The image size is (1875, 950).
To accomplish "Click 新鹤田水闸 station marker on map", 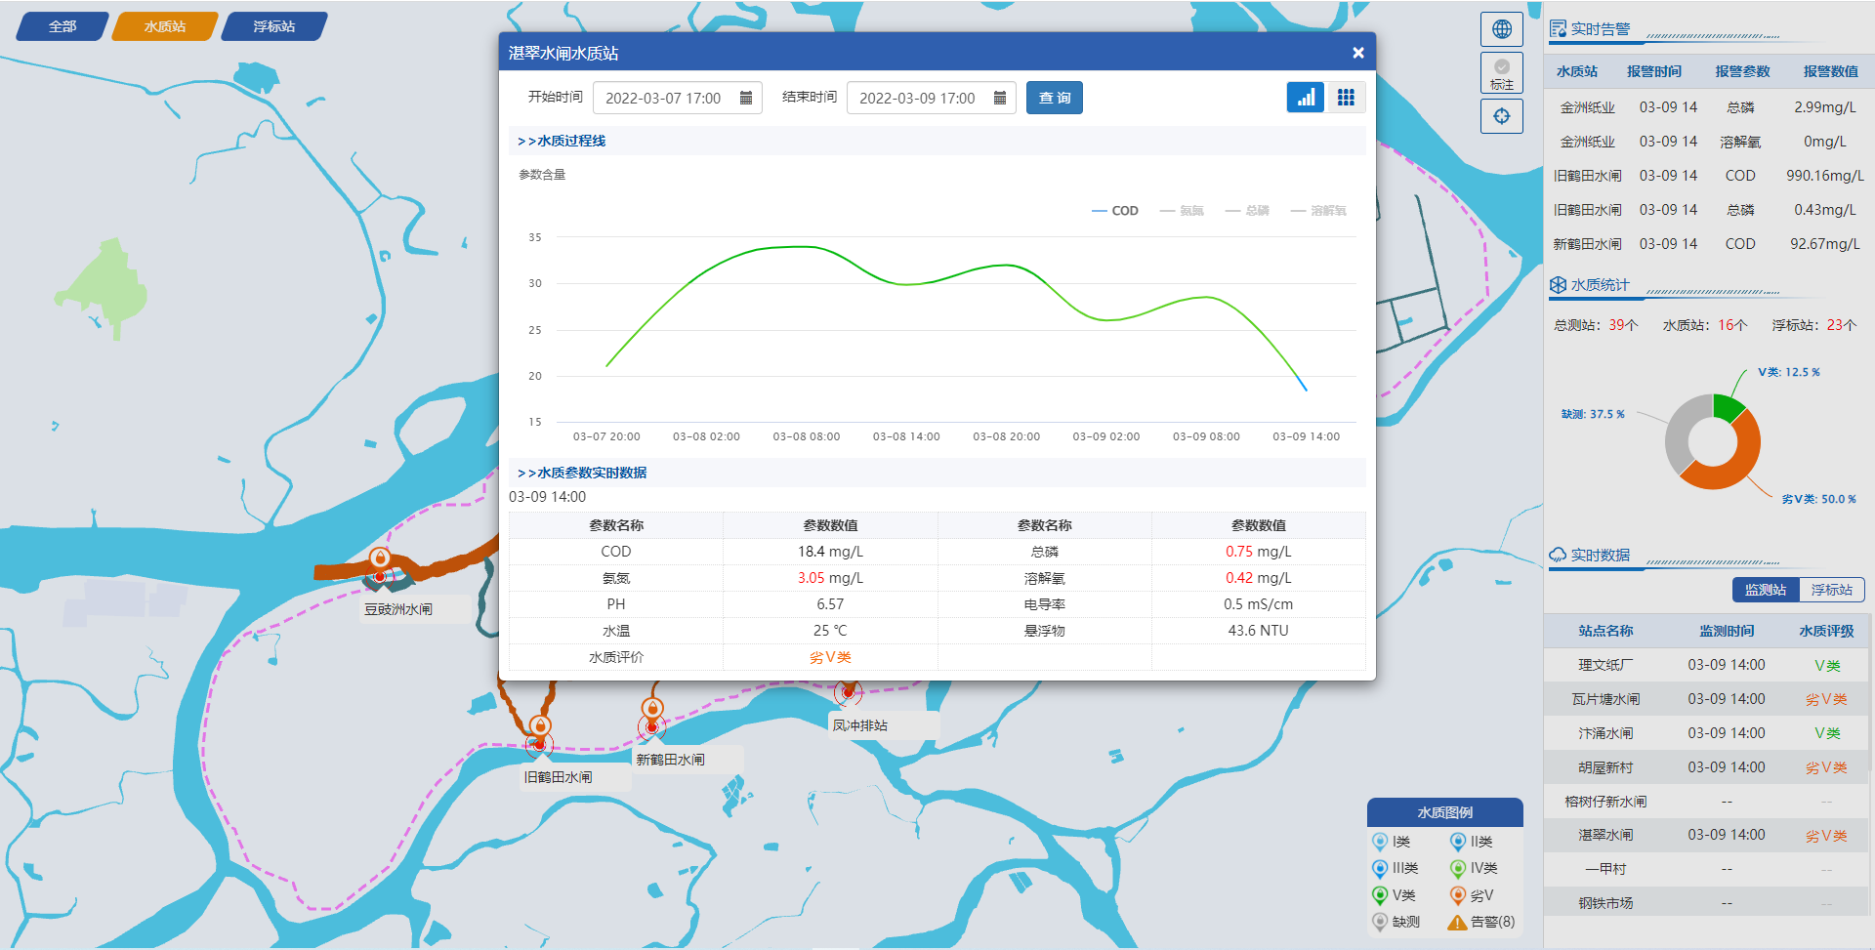I will click(x=652, y=710).
